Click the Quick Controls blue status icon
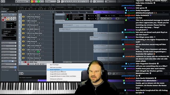Image resolution: width=170 pixels, height=95 pixels. coord(15,67)
